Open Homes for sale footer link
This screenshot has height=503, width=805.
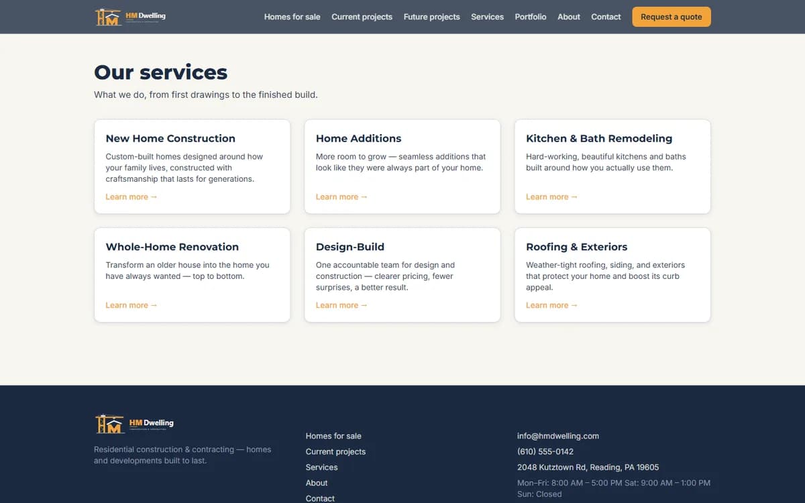coord(333,436)
